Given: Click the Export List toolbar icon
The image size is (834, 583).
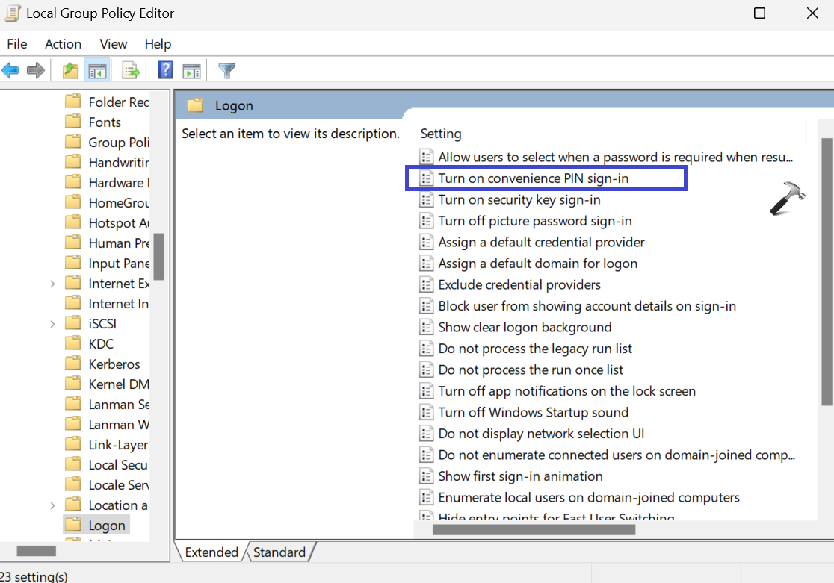Looking at the screenshot, I should click(x=132, y=71).
